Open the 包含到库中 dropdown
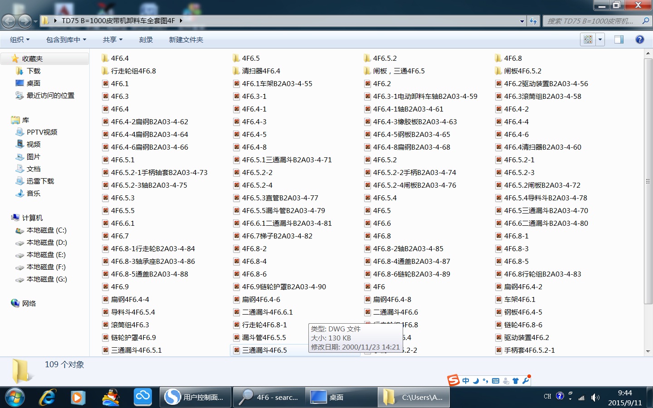 pyautogui.click(x=66, y=40)
